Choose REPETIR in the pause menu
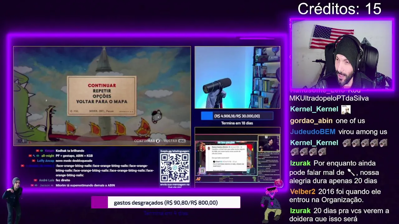Screen dimensions: 399x224 point(102,91)
